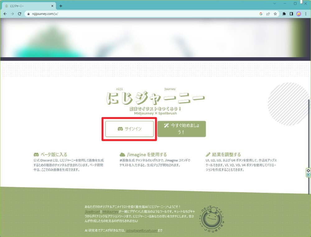Click the share page icon

268,14
